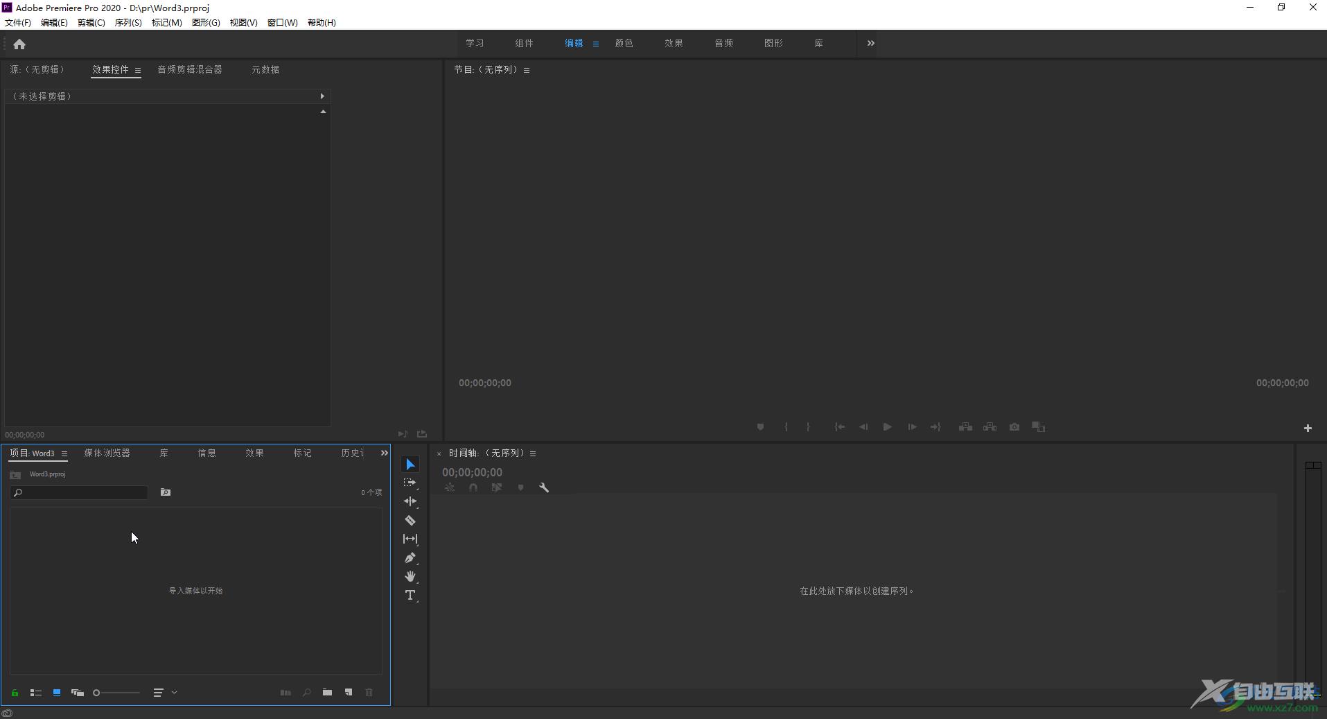
Task: Select the Slip tool
Action: 410,539
